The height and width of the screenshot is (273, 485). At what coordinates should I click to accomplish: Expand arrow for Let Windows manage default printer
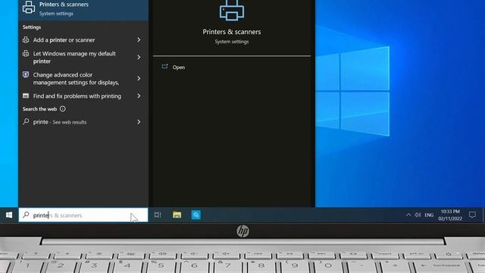click(x=139, y=58)
